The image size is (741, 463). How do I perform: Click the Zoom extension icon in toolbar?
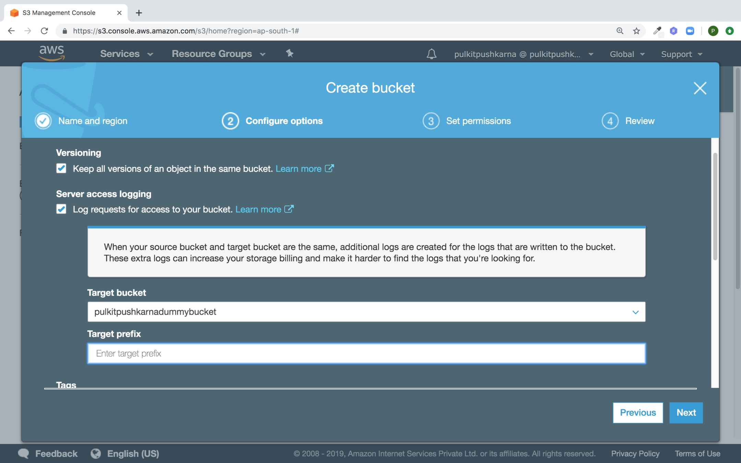(x=690, y=31)
